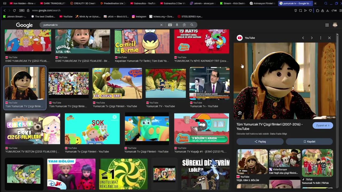Image resolution: width=342 pixels, height=192 pixels.
Task: Open the lichess.org bookmark
Action: (x=162, y=17)
